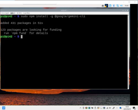Image resolution: width=138 pixels, height=110 pixels.
Task: Click the 'run `npm fund` for details' line
Action: [26, 33]
